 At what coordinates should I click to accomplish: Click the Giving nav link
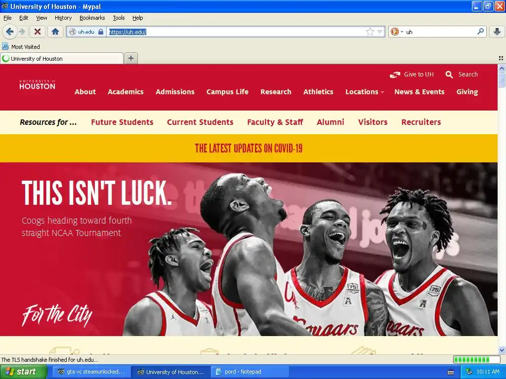pyautogui.click(x=467, y=92)
